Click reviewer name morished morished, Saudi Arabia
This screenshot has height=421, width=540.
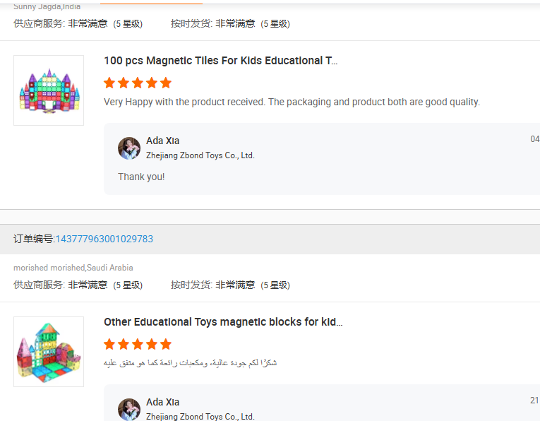click(x=73, y=268)
